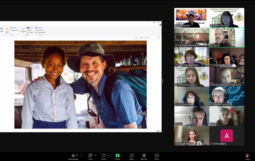Select Jeff Bjorck's video tile

tap(227, 38)
